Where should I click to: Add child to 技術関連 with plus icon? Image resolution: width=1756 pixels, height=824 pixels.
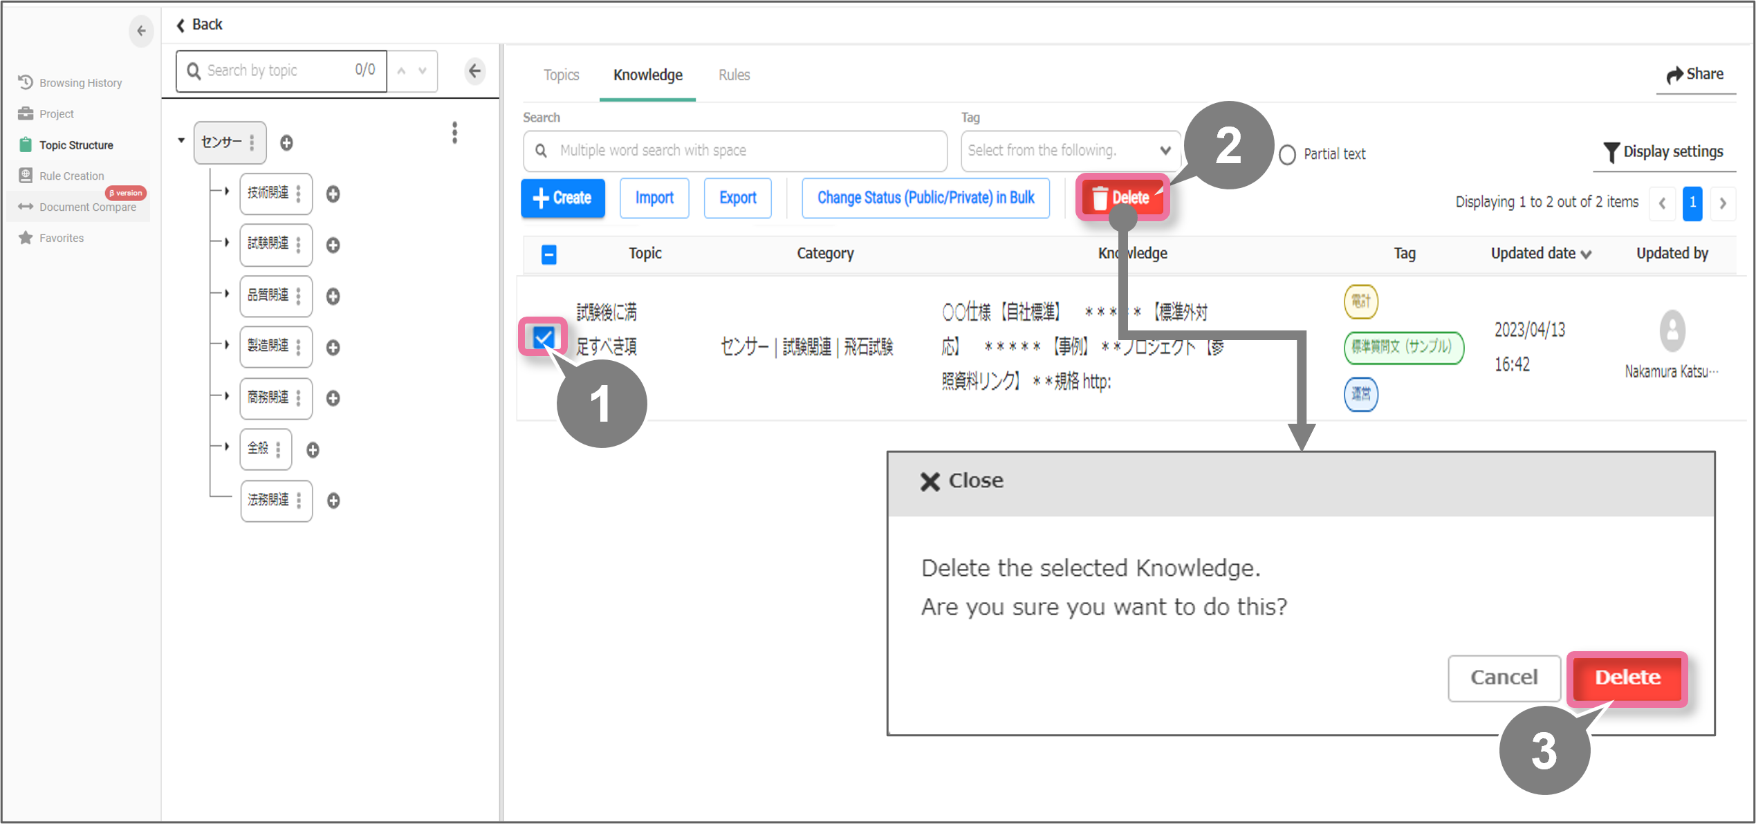pyautogui.click(x=333, y=194)
